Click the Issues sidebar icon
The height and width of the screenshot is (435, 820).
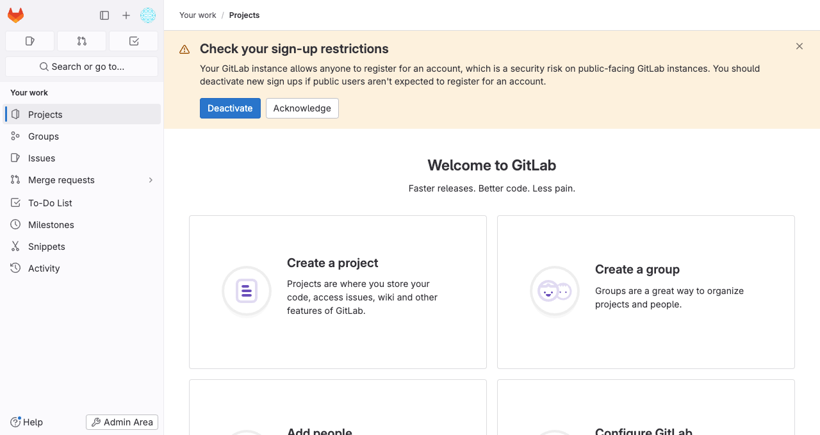[15, 158]
